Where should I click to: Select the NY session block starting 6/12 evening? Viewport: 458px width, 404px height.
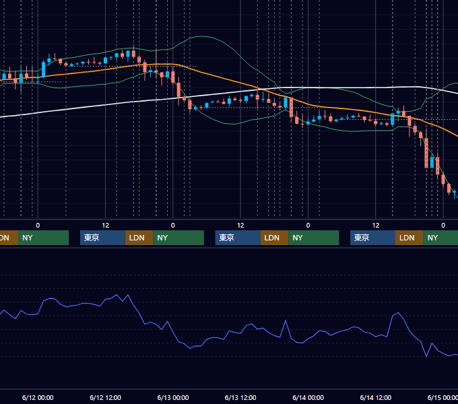[178, 238]
